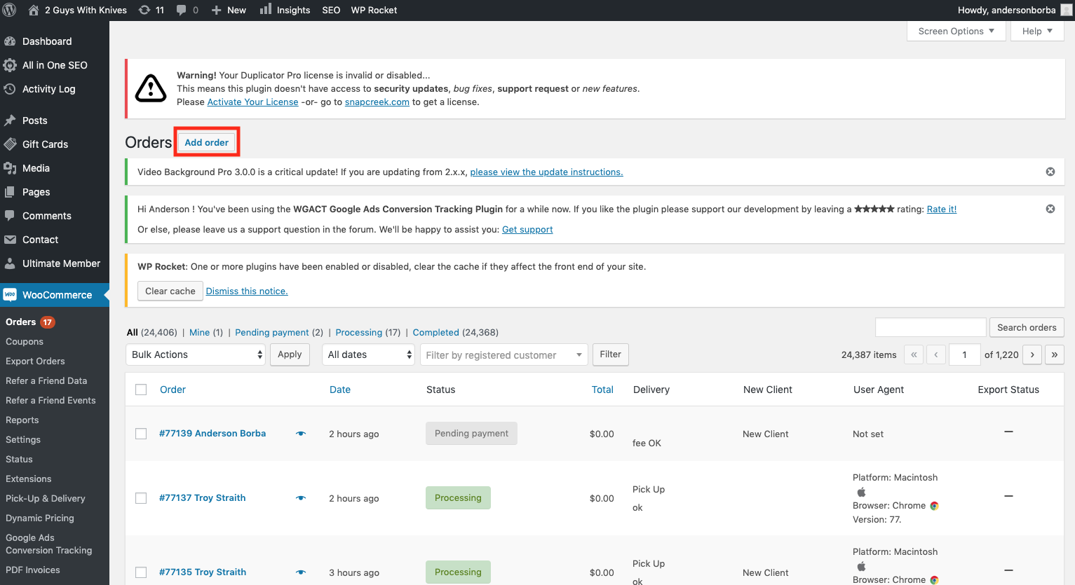The height and width of the screenshot is (585, 1075).
Task: Open the Bulk Actions dropdown
Action: (196, 355)
